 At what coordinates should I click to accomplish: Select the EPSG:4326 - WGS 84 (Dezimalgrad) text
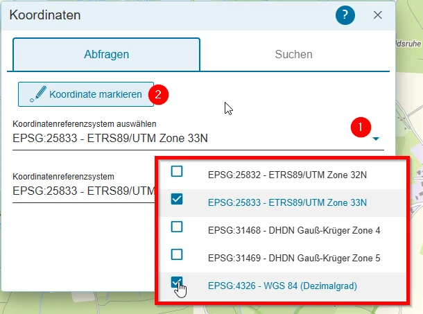282,286
